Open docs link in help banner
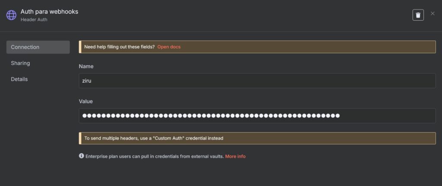This screenshot has width=442, height=186. [x=169, y=47]
